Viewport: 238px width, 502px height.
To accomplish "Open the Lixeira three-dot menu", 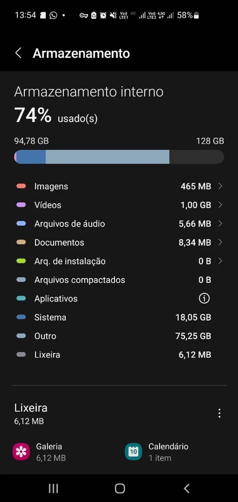I will point(220,413).
